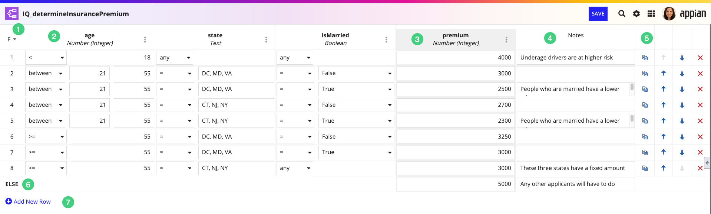The width and height of the screenshot is (711, 214).
Task: Open row 1 age operator dropdown
Action: (x=46, y=58)
